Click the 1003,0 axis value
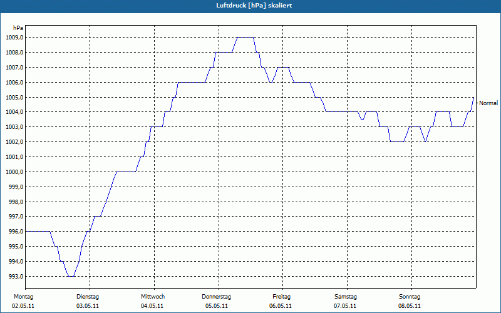The height and width of the screenshot is (313, 501). (14, 127)
